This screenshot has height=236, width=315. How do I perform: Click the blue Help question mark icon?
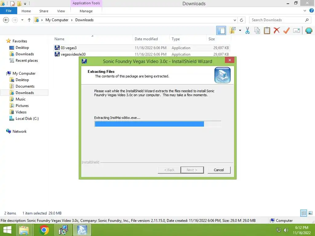311,11
